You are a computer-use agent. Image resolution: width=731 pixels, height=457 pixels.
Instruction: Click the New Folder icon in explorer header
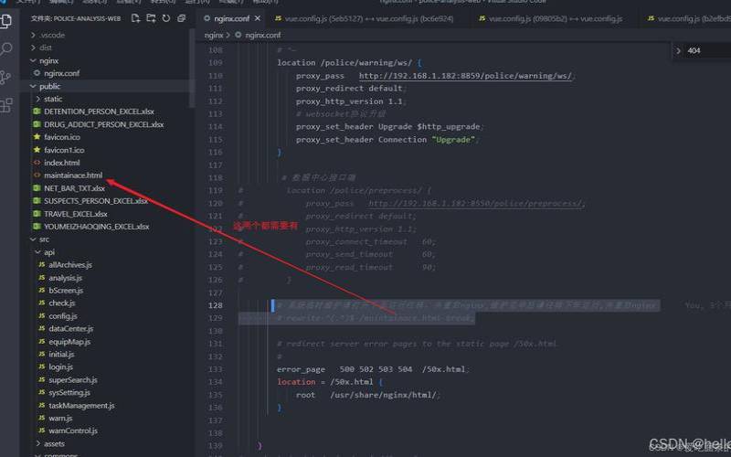click(151, 17)
